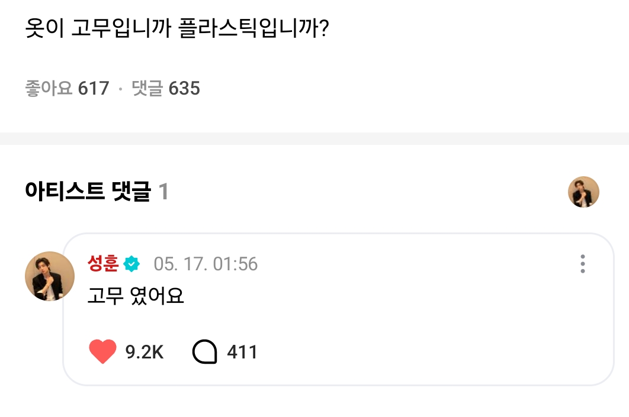Screen dimensions: 629x417
Task: Click the comment timestamp 05. 17. 01:56
Action: 206,264
